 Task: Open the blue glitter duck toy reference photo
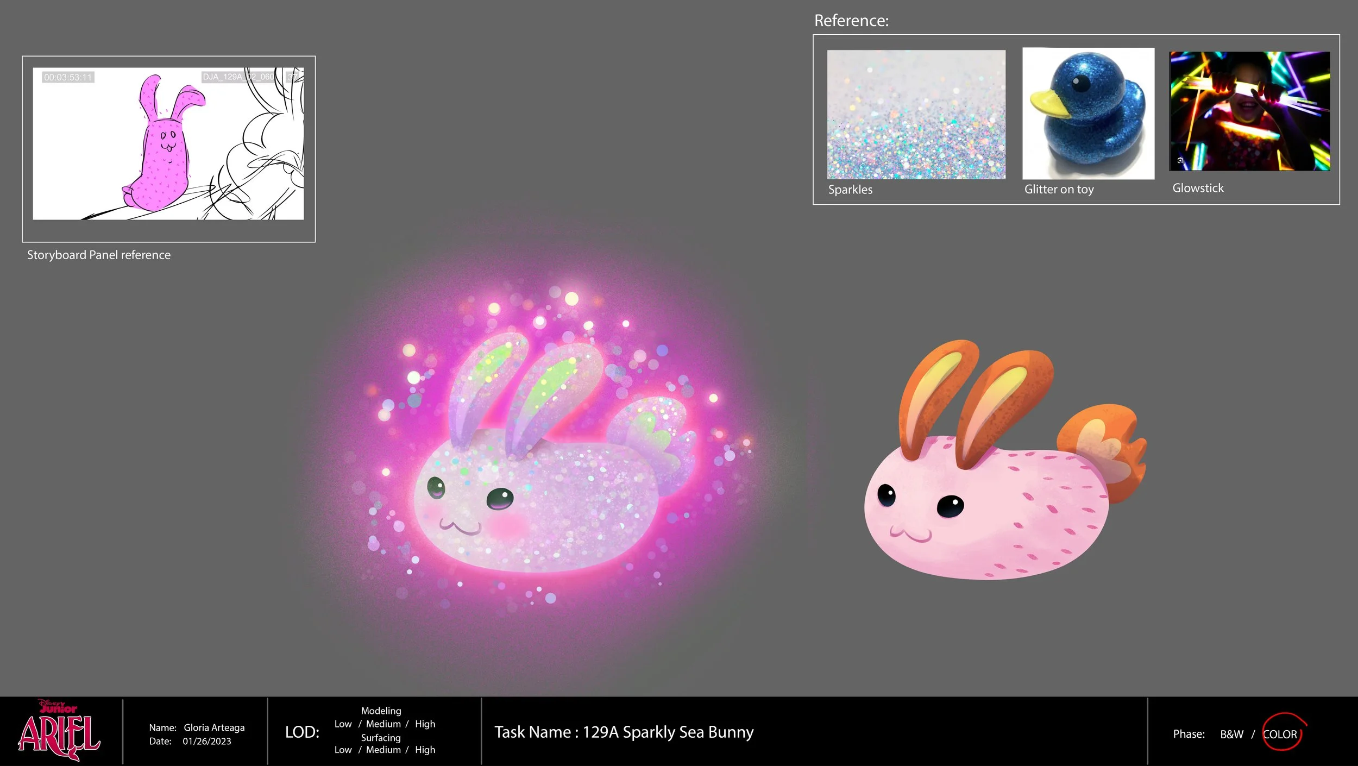(x=1088, y=114)
